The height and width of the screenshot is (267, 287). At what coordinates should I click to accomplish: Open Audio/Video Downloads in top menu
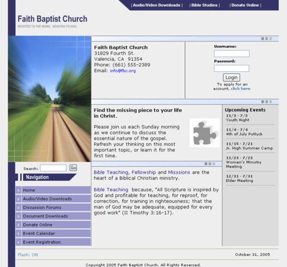pos(157,5)
